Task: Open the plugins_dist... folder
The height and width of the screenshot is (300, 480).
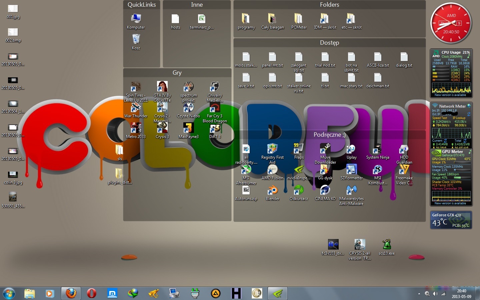Action: click(x=119, y=176)
